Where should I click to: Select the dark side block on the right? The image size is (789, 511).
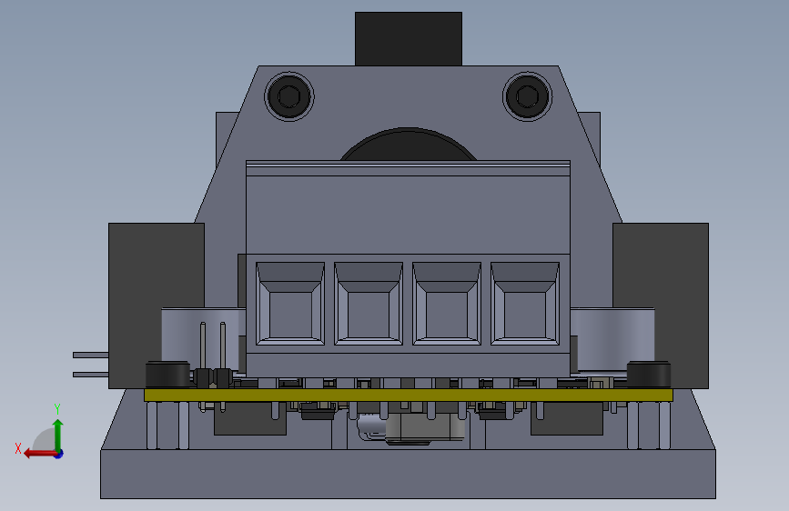pos(661,306)
